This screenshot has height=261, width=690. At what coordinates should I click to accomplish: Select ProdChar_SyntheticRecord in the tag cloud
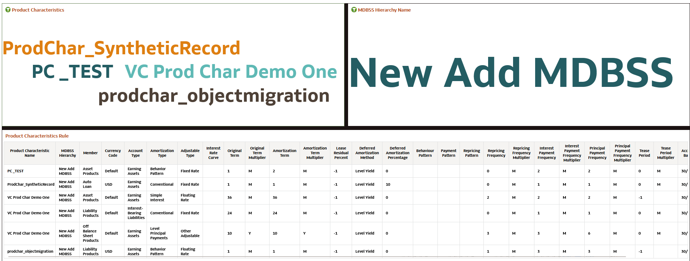[x=122, y=48]
